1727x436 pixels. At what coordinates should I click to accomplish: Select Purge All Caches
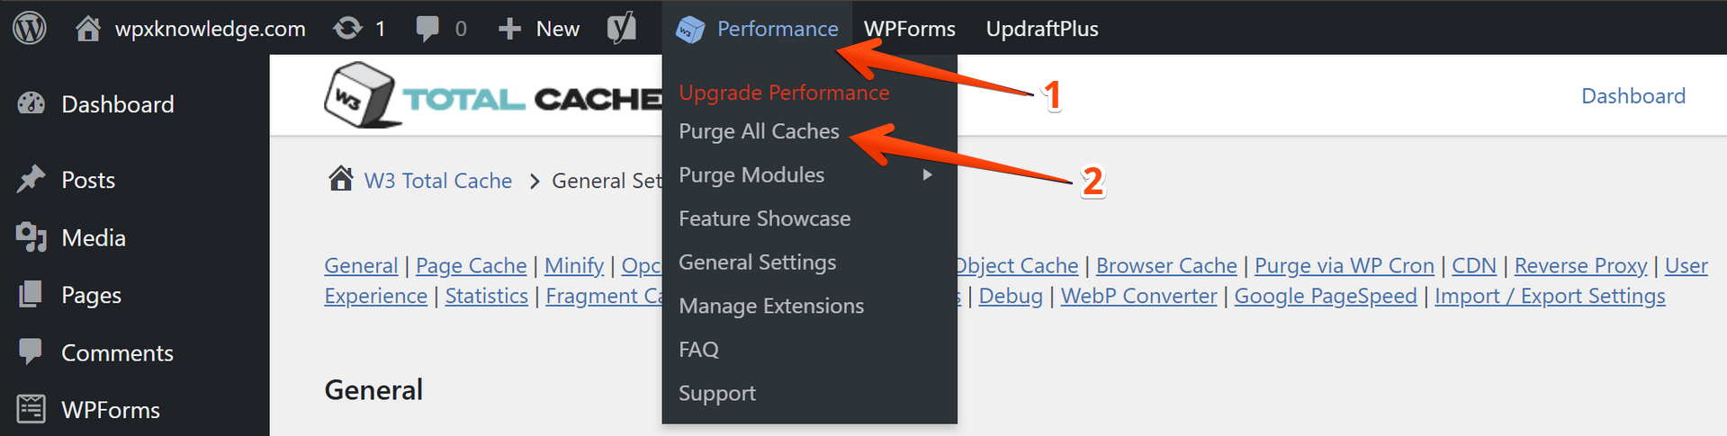[759, 131]
